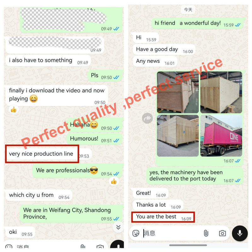Tap the paperclip attachment icon
The height and width of the screenshot is (252, 252).
(206, 233)
